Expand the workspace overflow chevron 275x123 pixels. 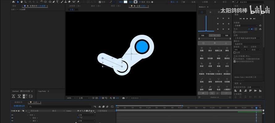pos(233,2)
